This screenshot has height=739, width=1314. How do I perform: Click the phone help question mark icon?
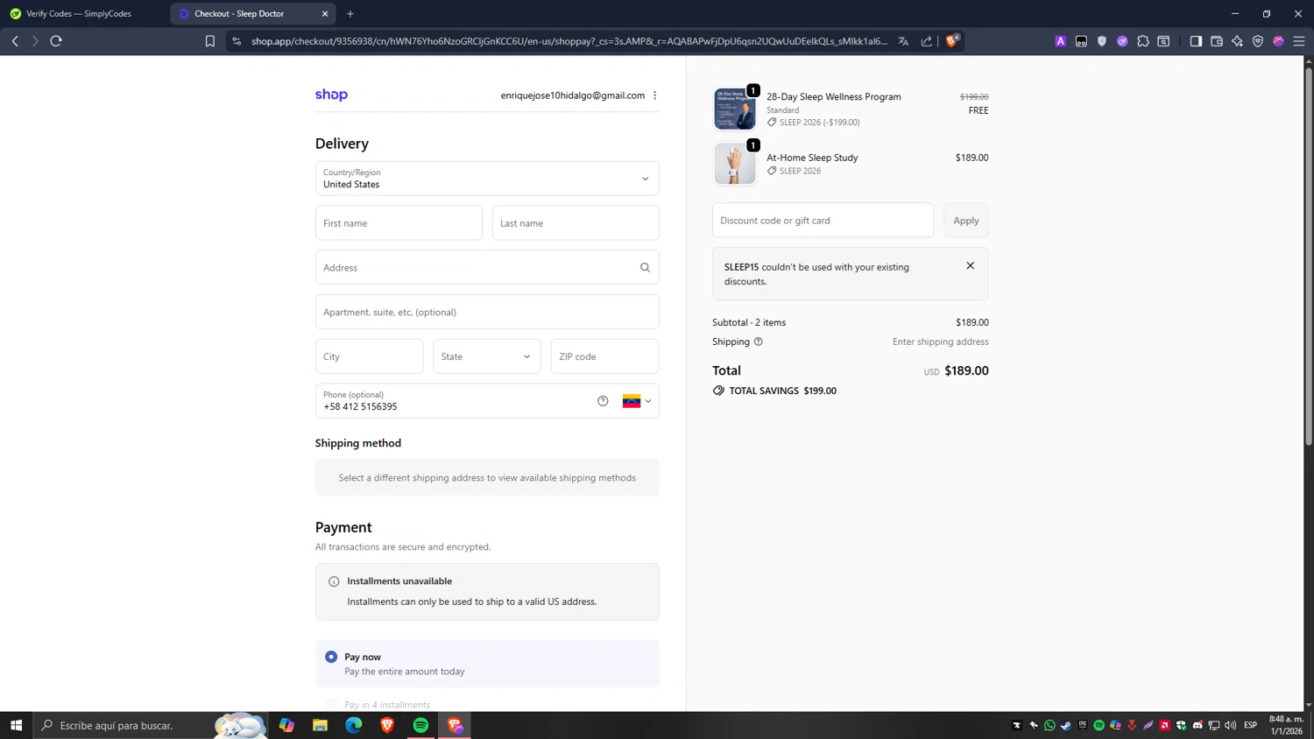(603, 401)
